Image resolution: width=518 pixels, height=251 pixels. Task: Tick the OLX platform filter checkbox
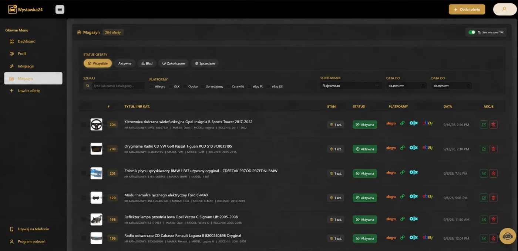pos(170,86)
